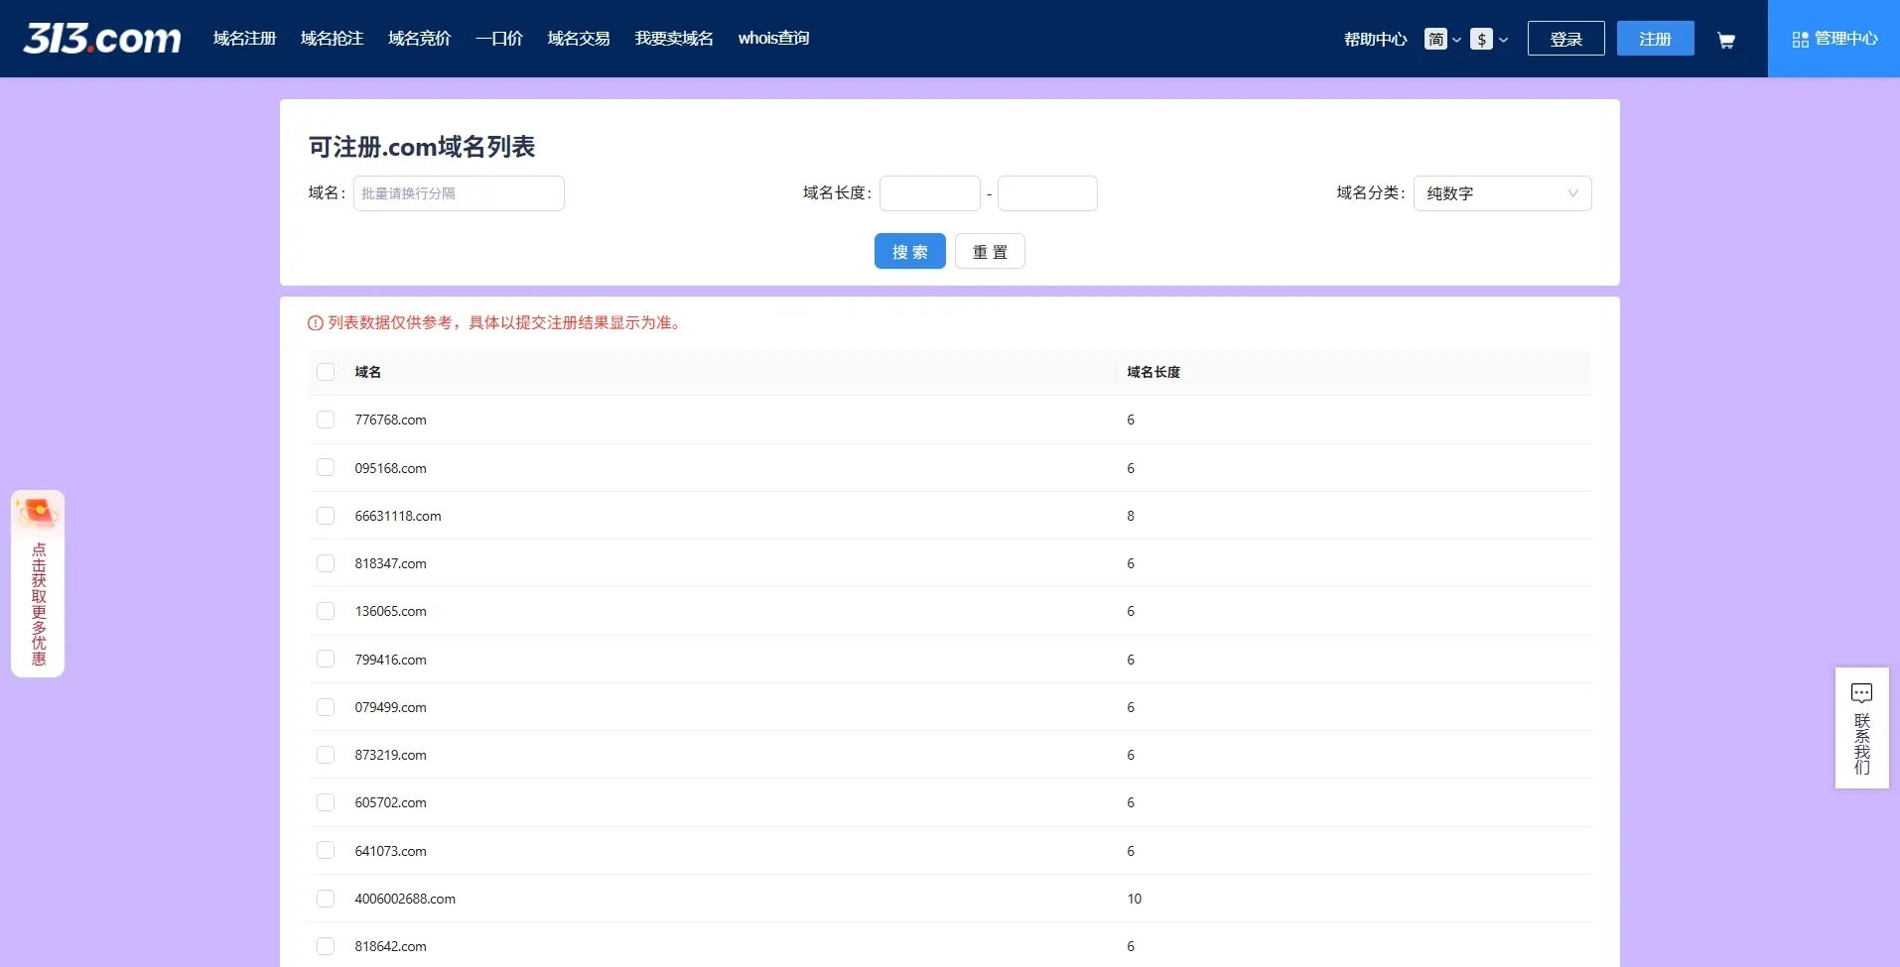Check the box for 079499.com

pos(326,707)
